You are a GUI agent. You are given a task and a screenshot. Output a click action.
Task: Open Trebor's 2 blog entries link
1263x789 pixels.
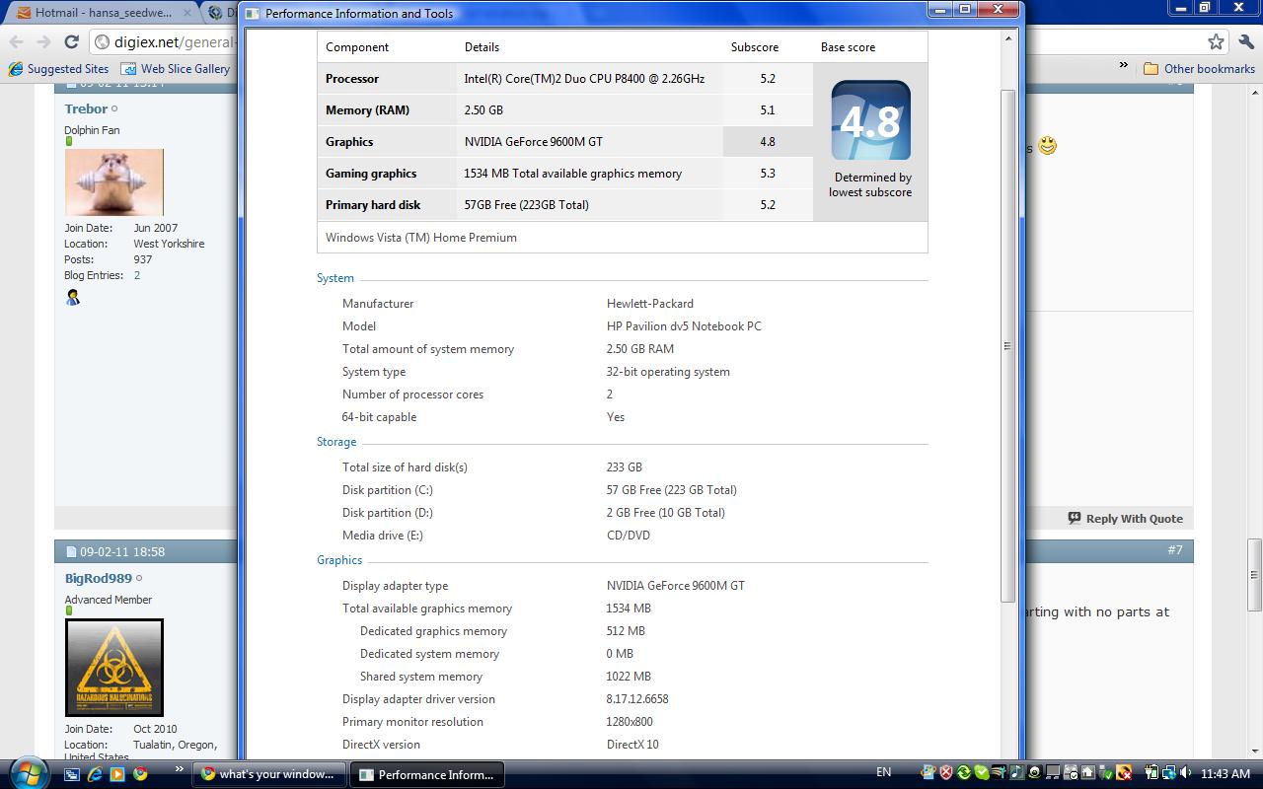click(137, 275)
